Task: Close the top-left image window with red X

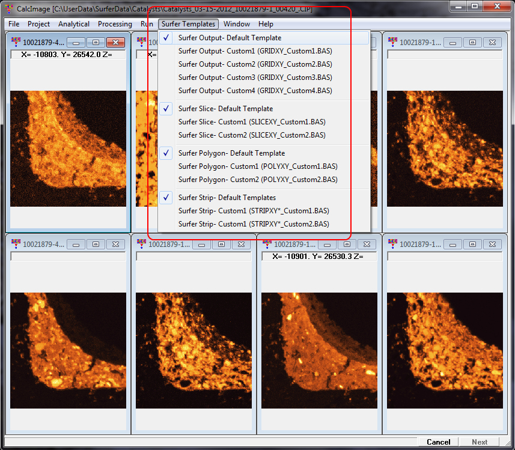Action: tap(115, 43)
